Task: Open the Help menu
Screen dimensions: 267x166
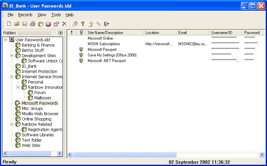Action: (x=70, y=15)
